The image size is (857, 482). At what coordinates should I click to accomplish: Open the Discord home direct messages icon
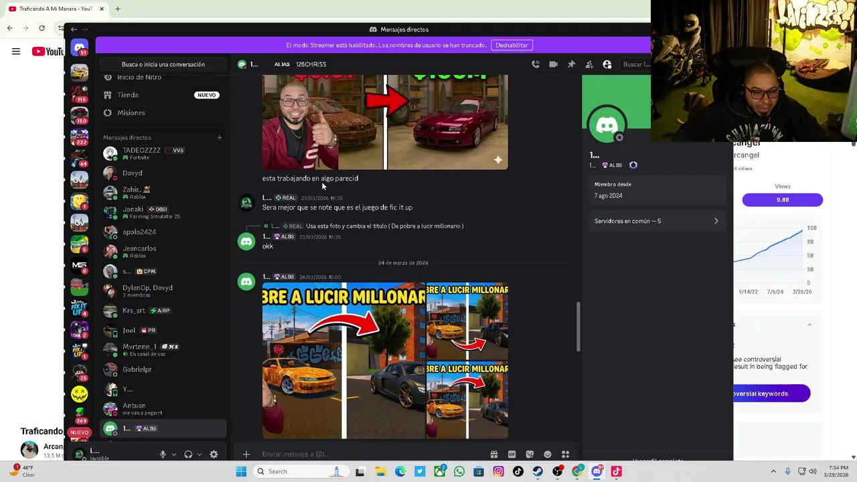(80, 49)
